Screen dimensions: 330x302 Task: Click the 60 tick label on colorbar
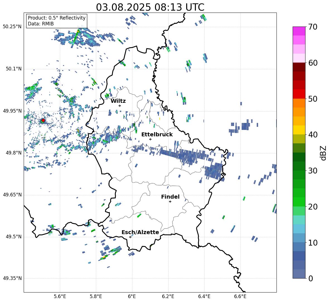312,63
